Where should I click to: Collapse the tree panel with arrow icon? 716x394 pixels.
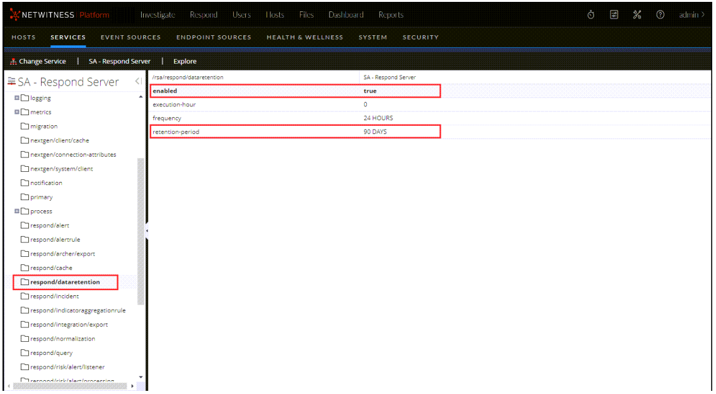point(137,82)
